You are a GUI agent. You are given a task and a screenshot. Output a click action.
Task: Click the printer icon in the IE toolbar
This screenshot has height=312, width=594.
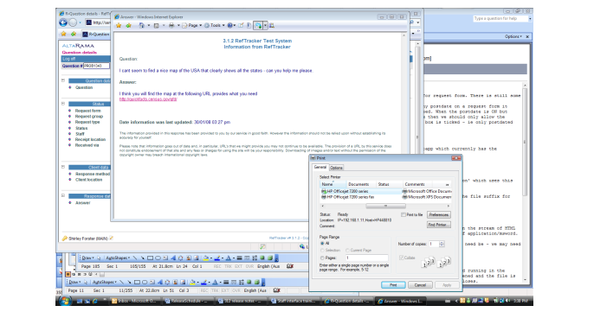(x=171, y=25)
